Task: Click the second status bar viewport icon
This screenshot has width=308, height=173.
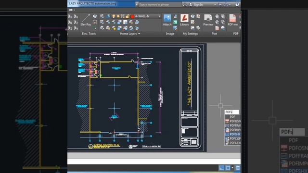Action: 228,168
